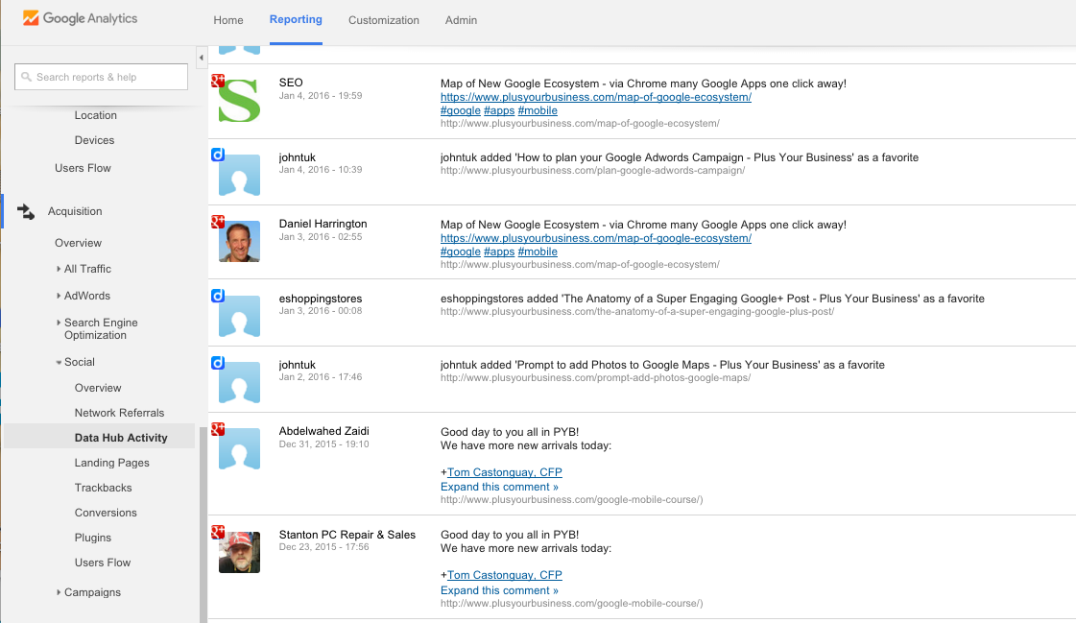Open Social Landing Pages report

tap(112, 463)
